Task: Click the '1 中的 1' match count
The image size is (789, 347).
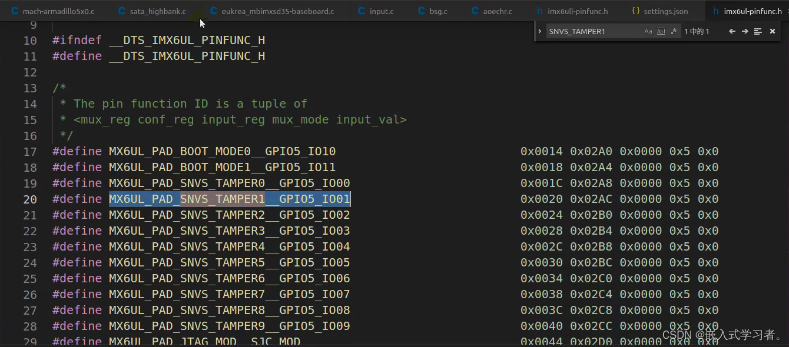Action: [x=697, y=31]
